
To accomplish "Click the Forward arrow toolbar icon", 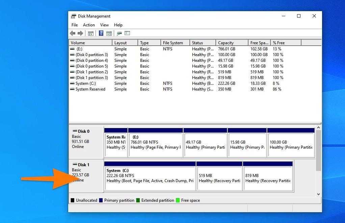I will click(x=80, y=33).
